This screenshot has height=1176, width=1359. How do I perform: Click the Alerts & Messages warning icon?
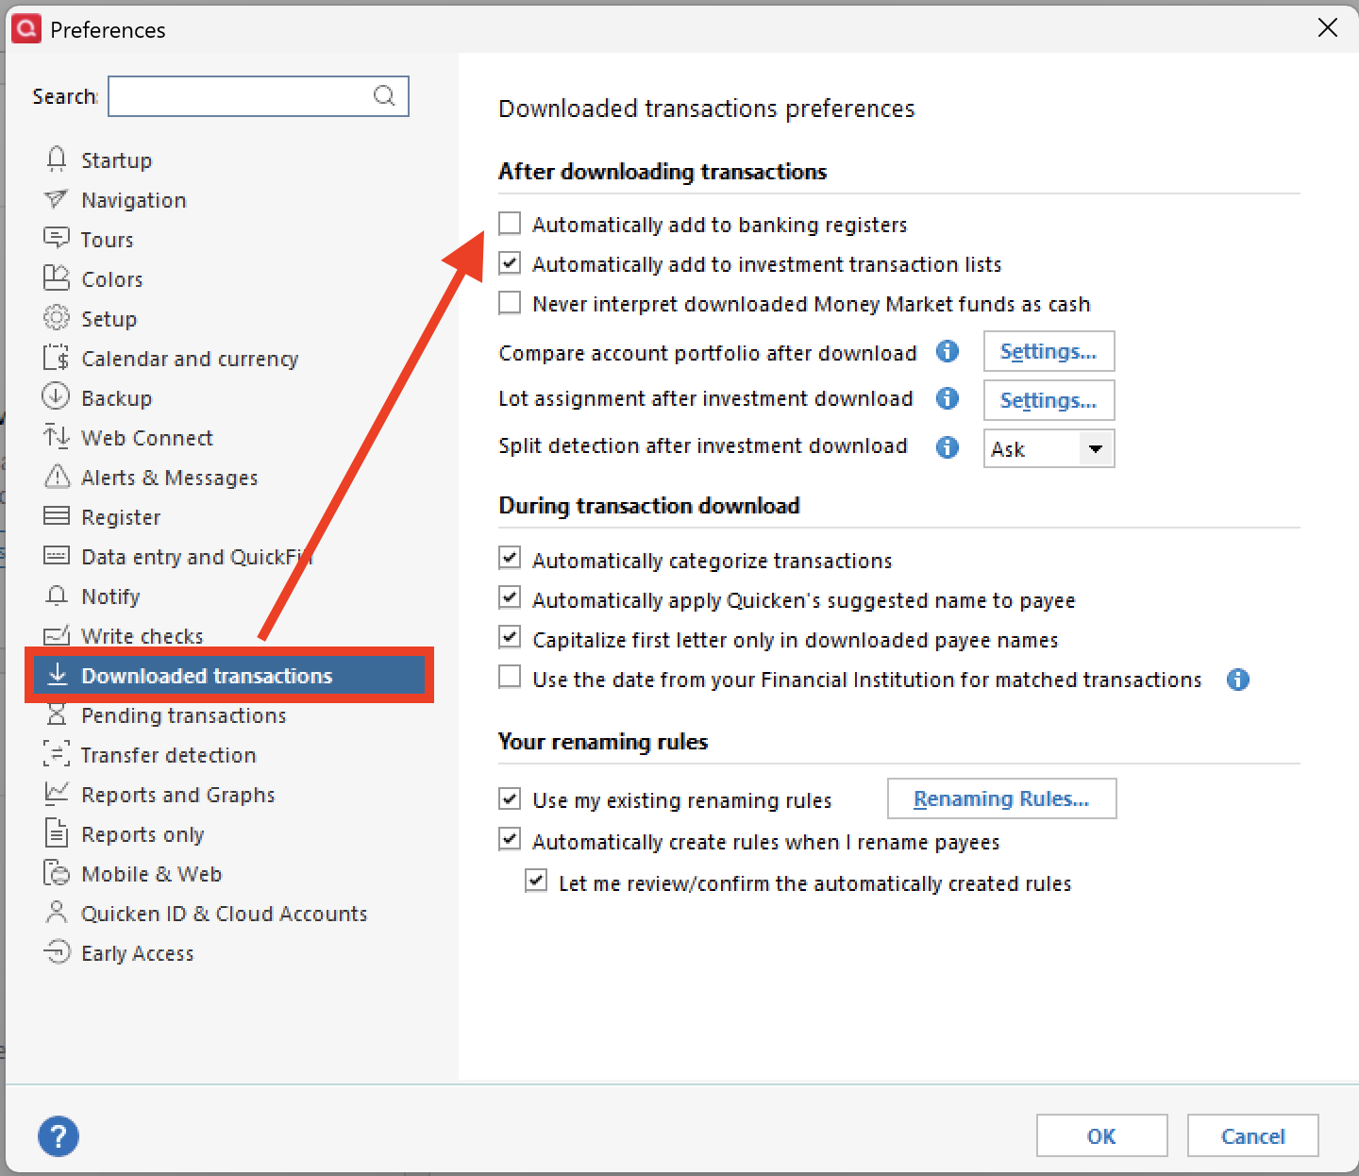click(57, 477)
